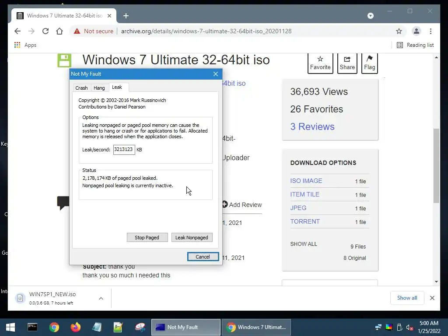Image resolution: width=448 pixels, height=336 pixels.
Task: Expand the WIN7SP1_NEW.iso download options chevron
Action: [x=101, y=298]
